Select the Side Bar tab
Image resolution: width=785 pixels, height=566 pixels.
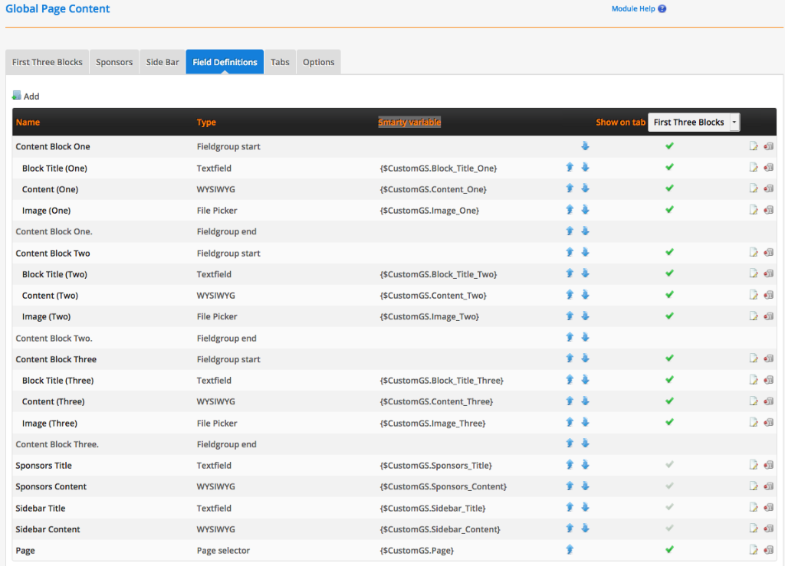pos(163,62)
